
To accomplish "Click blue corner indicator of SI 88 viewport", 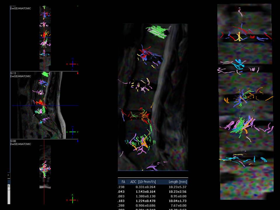I will [78, 141].
